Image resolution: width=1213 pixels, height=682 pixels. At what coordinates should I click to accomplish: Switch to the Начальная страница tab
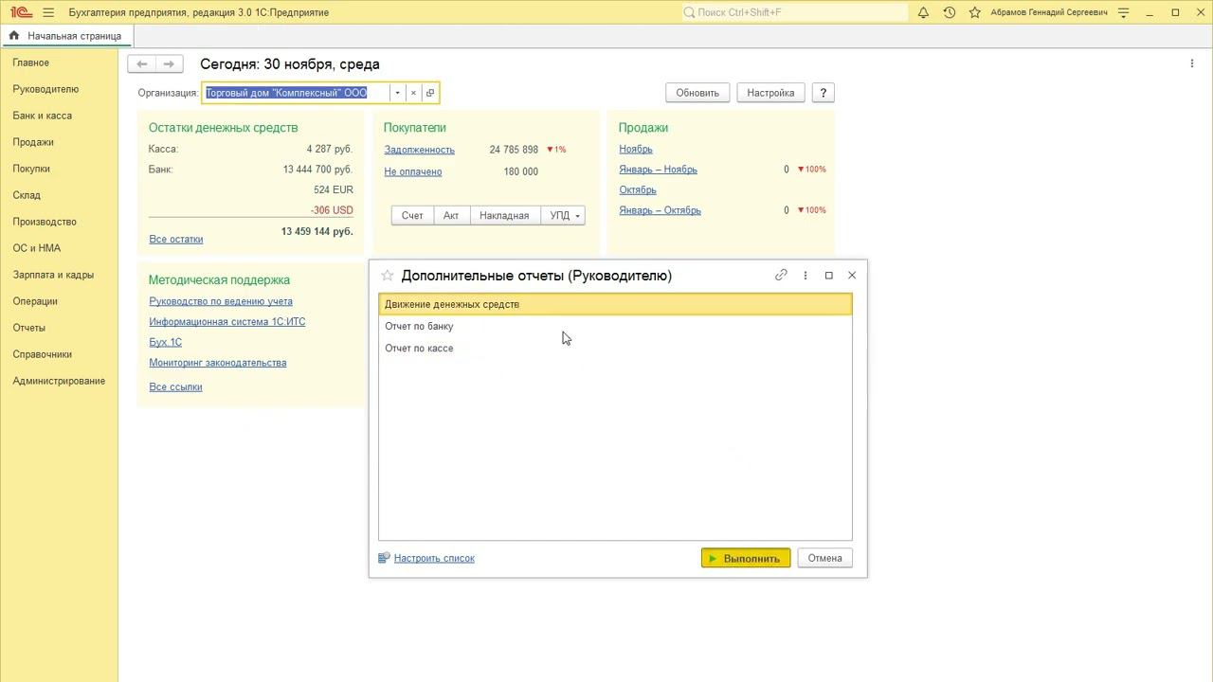[66, 36]
